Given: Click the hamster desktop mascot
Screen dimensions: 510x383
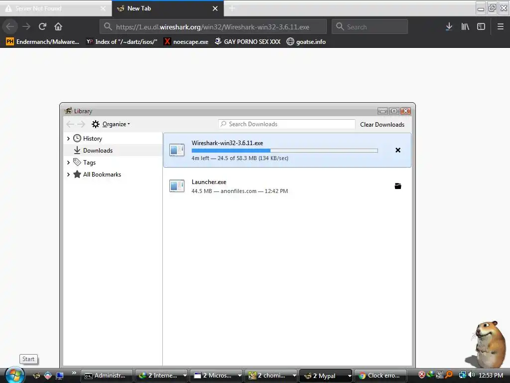Looking at the screenshot, I should point(486,344).
